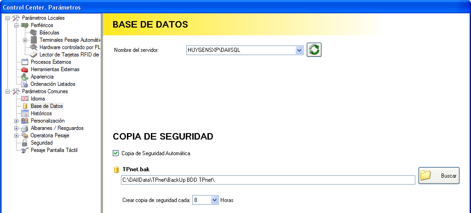Click the Apariencia icon in sidebar
Screen dimensions: 471x213
click(25, 77)
